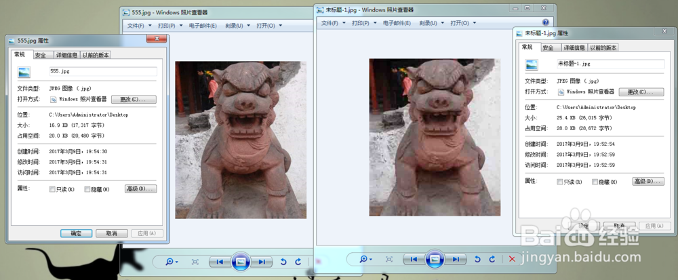Open zoom control in 555.jpg viewer
This screenshot has width=678, height=280.
coord(172,262)
